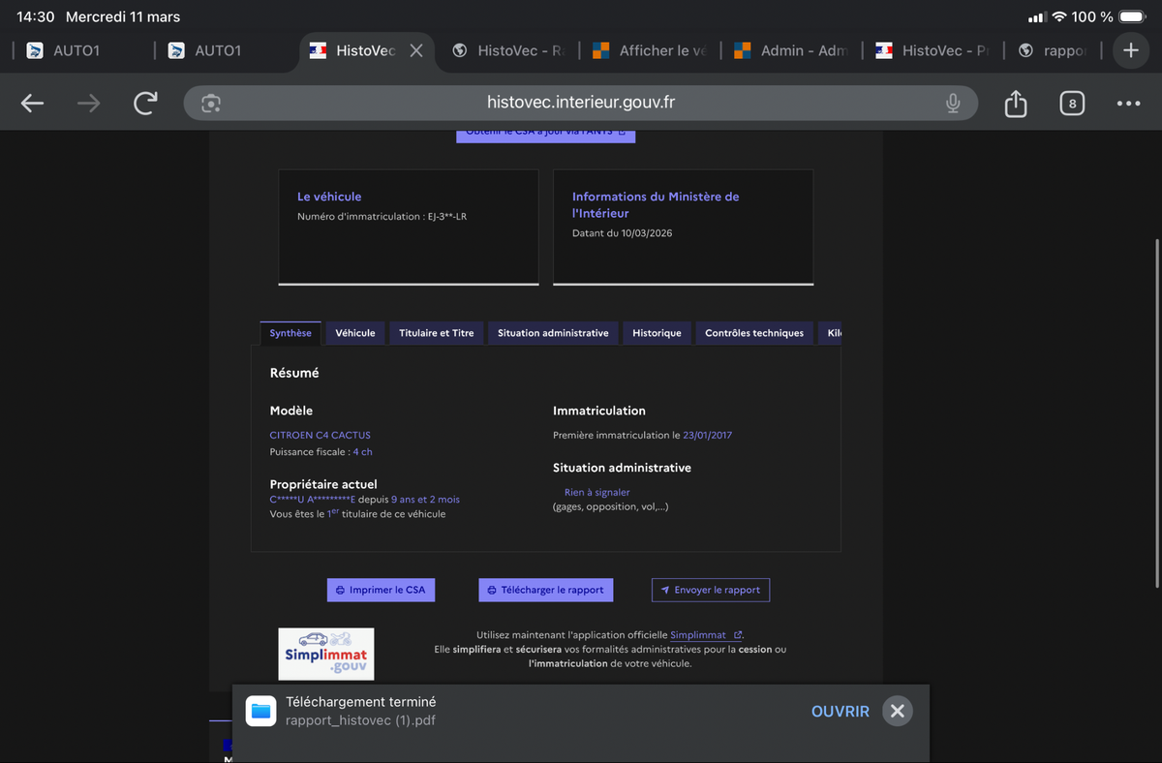
Task: Add a new browser tab
Action: 1130,50
